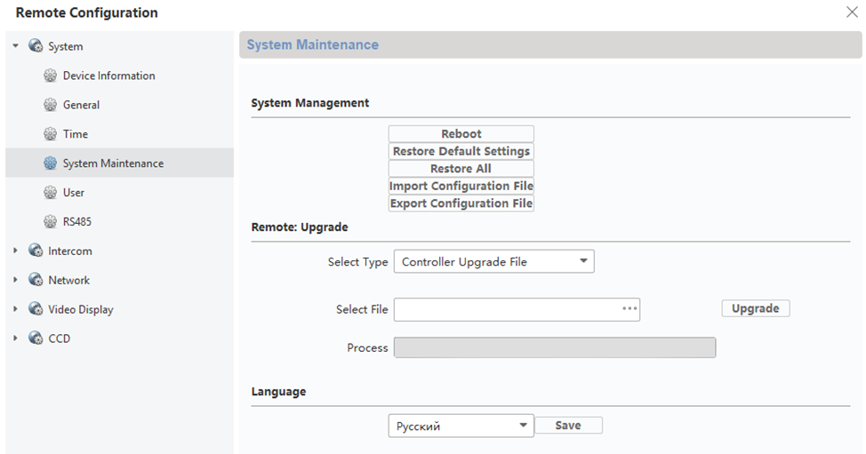Click the gear icon next to User
The height and width of the screenshot is (454, 866).
(x=51, y=193)
